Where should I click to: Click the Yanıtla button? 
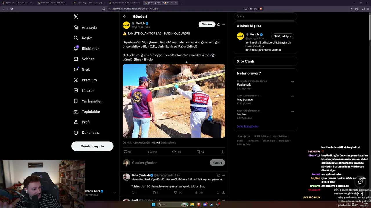coord(217,163)
